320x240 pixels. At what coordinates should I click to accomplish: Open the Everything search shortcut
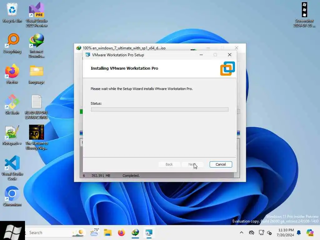coord(12,43)
